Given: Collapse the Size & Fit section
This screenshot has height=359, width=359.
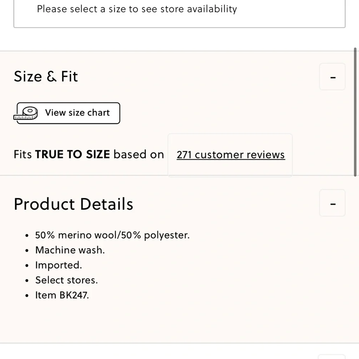Looking at the screenshot, I should [332, 77].
